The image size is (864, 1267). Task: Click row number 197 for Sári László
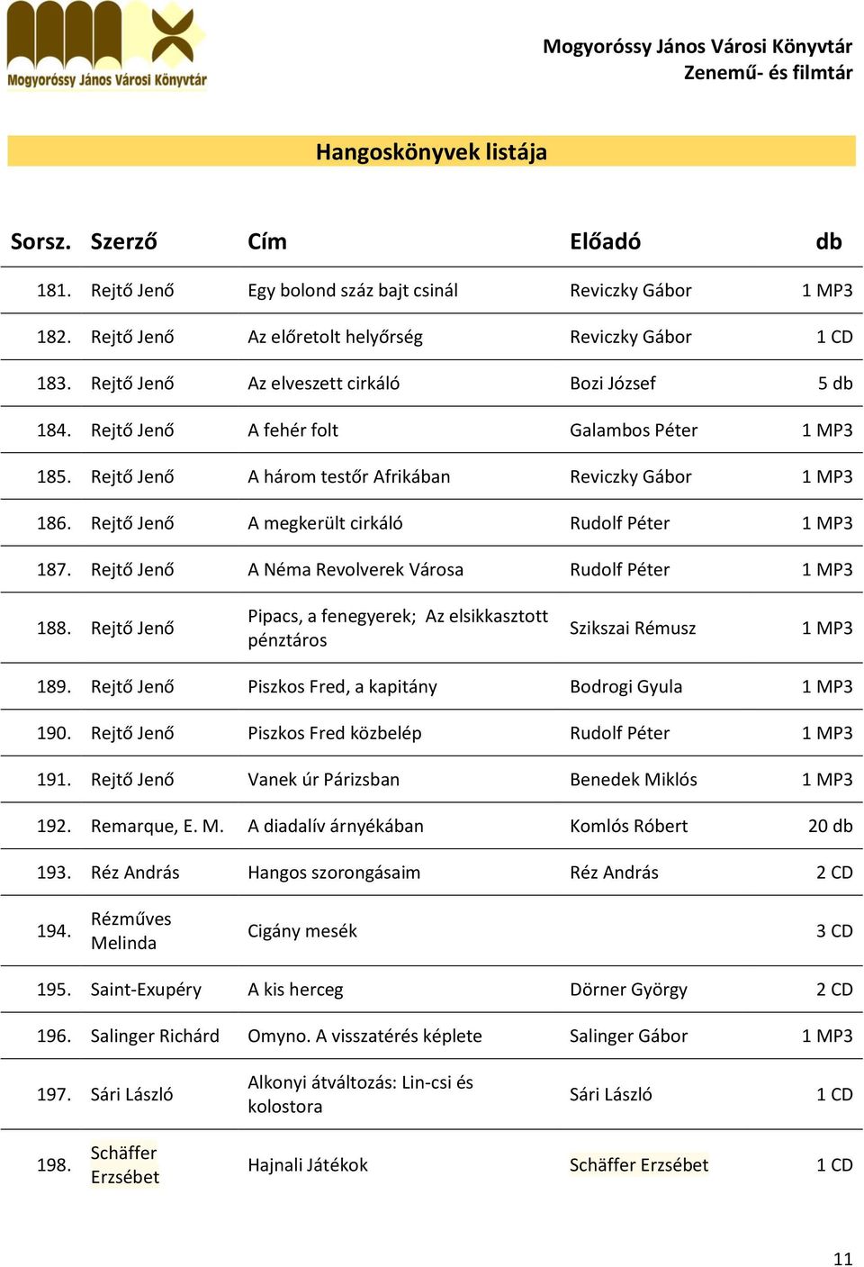coord(53,1095)
